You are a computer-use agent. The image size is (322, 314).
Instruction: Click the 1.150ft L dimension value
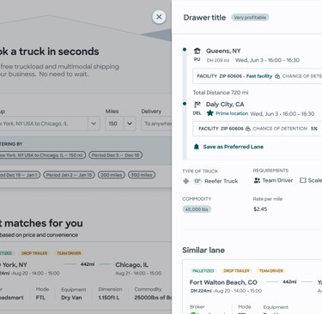110,298
